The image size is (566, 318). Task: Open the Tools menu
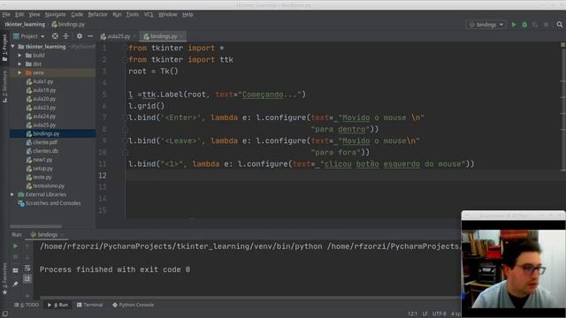(x=132, y=14)
